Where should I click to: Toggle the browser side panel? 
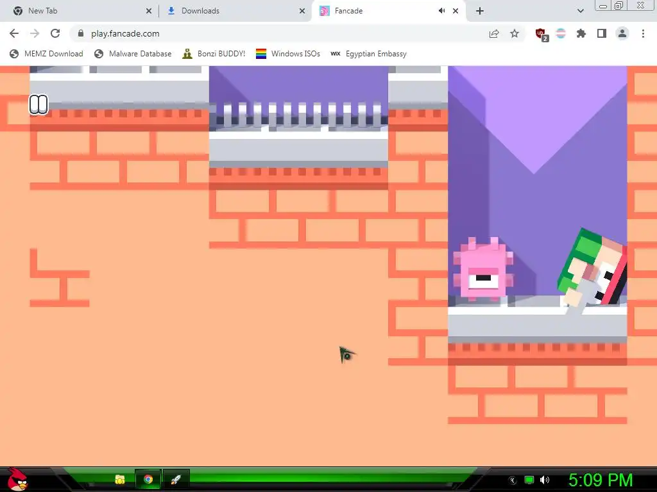(602, 33)
